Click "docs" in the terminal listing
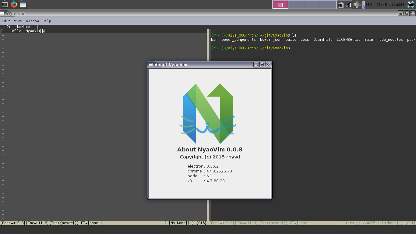The image size is (416, 234). [x=305, y=40]
